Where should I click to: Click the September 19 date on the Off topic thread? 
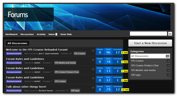[62, 91]
